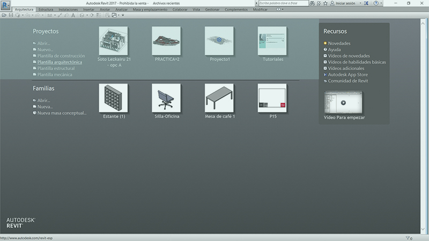Screen dimensions: 429x241
Task: Open the Tutoriales project thumbnail
Action: tap(272, 41)
